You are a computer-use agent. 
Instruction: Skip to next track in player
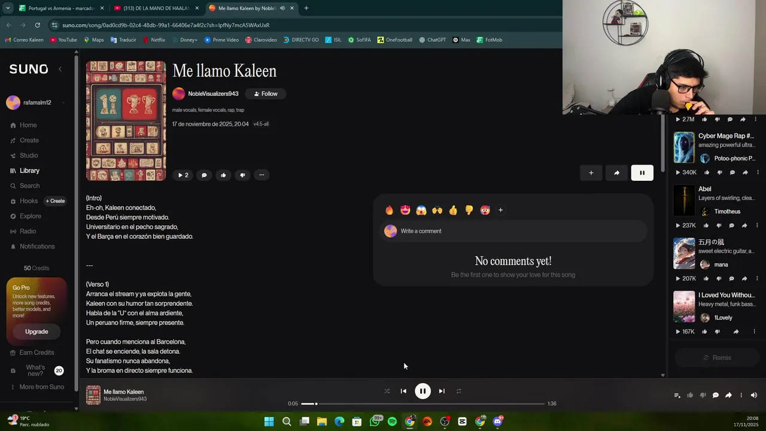coord(442,391)
